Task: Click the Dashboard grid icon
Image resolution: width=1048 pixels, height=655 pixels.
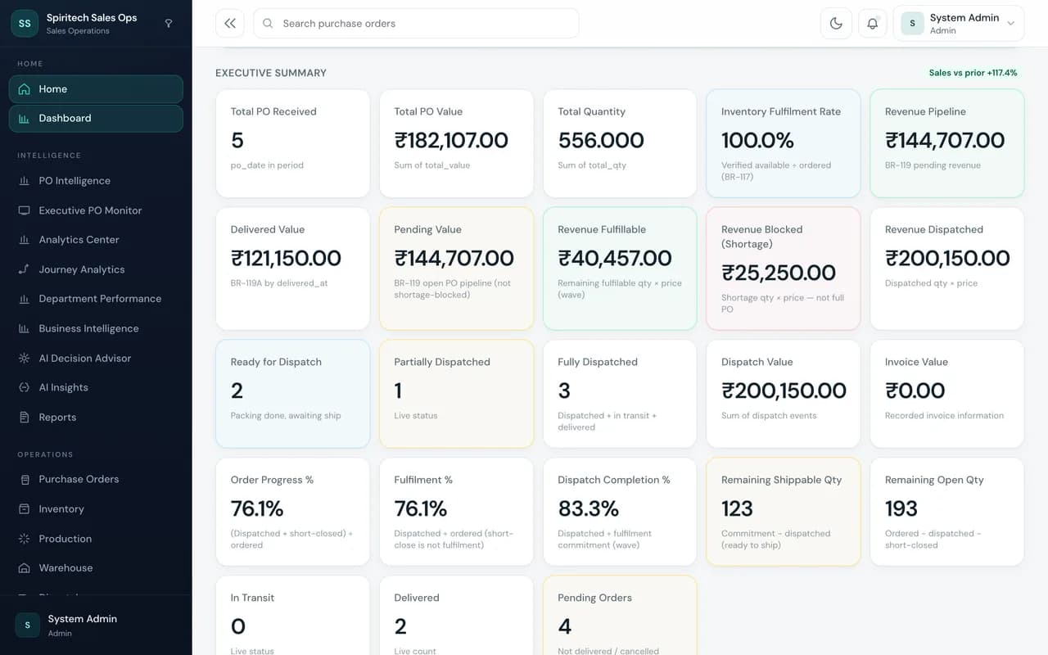Action: (x=24, y=119)
